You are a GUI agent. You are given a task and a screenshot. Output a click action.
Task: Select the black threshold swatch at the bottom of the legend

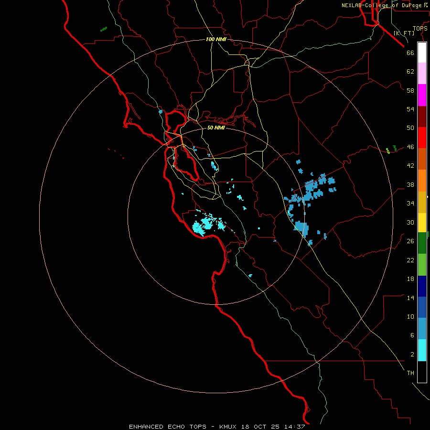tap(422, 372)
